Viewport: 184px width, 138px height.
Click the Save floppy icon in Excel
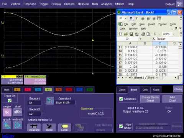[x=131, y=34]
